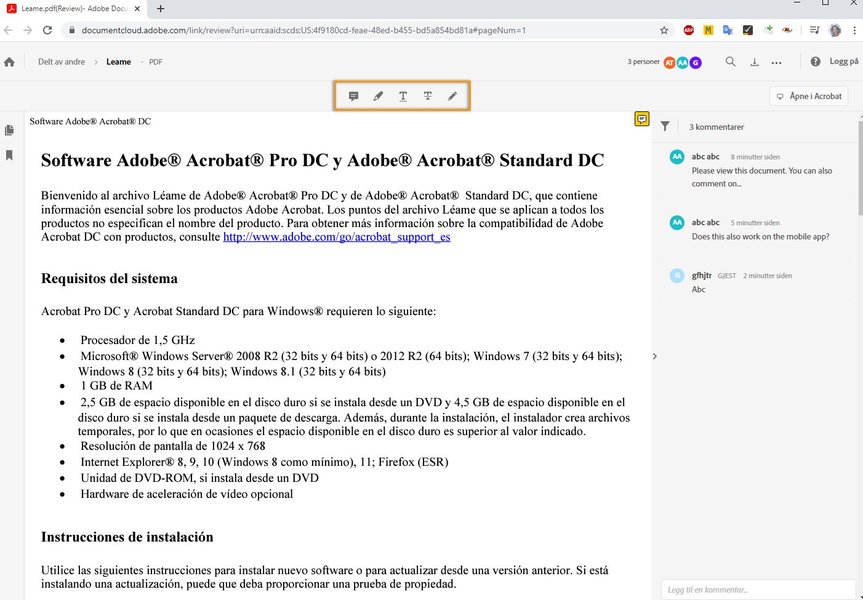The image size is (863, 600).
Task: Download the PDF file
Action: pyautogui.click(x=755, y=62)
